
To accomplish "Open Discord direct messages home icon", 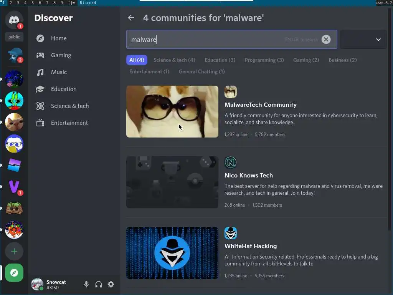I will (14, 20).
